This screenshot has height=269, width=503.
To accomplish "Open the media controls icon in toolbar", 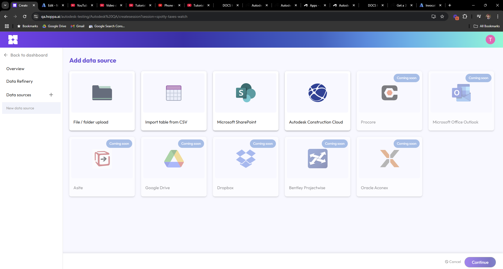I will point(479,16).
